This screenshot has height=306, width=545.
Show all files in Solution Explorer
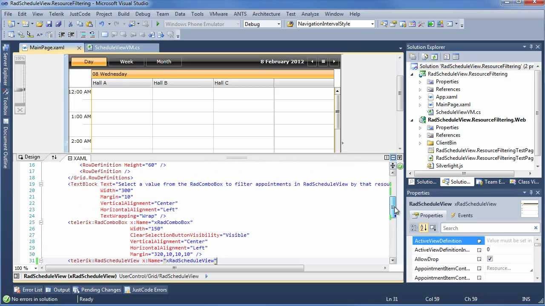(425, 57)
